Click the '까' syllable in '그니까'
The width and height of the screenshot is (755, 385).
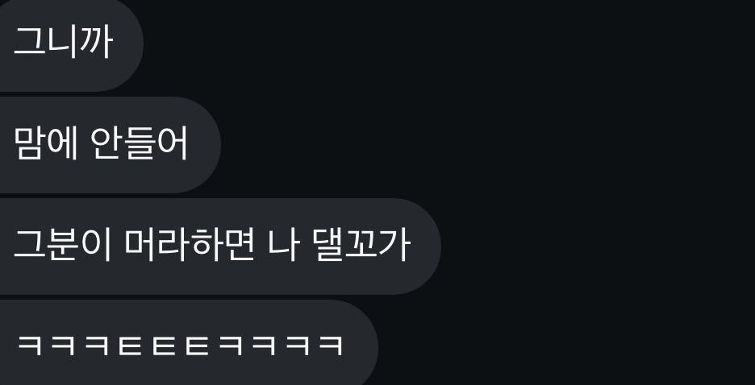96,42
